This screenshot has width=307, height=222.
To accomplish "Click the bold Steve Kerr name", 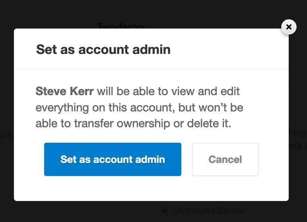I will coord(64,92).
